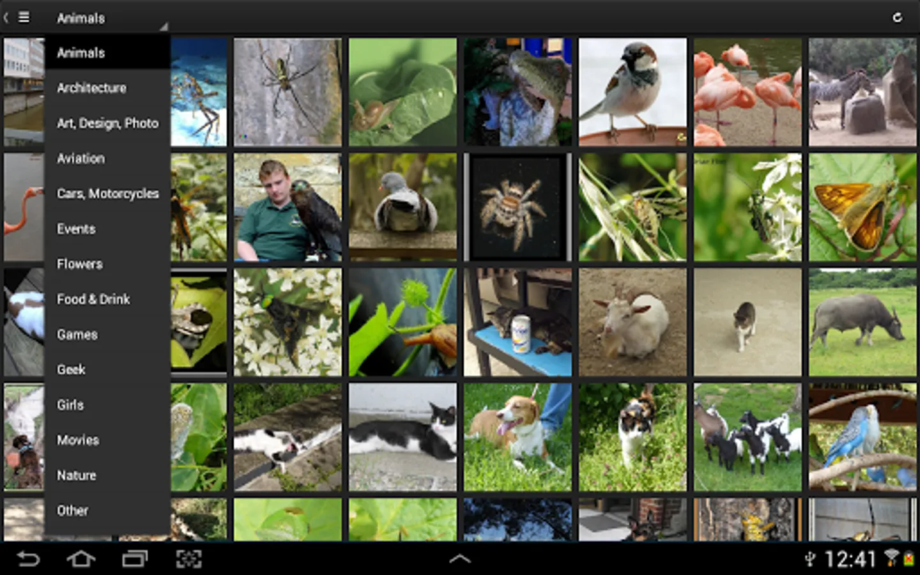
Task: Select Architecture category
Action: coord(107,88)
